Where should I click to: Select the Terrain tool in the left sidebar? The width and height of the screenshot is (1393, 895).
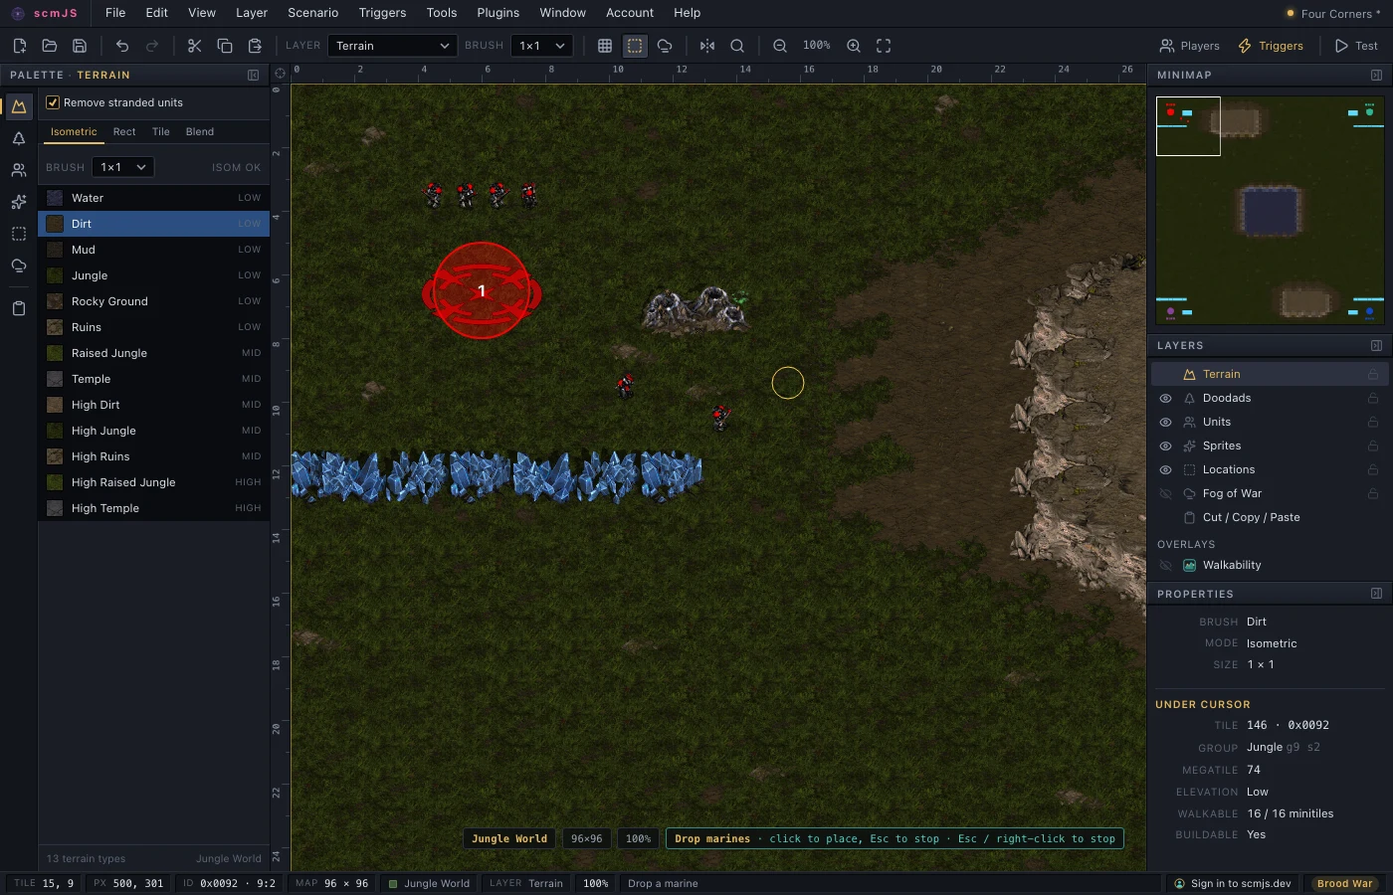[x=19, y=106]
